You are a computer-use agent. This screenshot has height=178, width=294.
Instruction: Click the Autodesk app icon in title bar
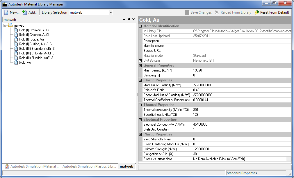coord(4,4)
